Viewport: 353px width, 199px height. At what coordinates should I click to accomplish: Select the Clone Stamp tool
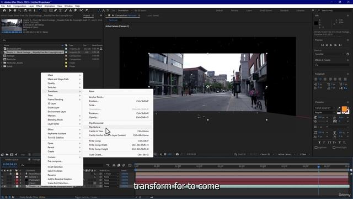click(71, 11)
